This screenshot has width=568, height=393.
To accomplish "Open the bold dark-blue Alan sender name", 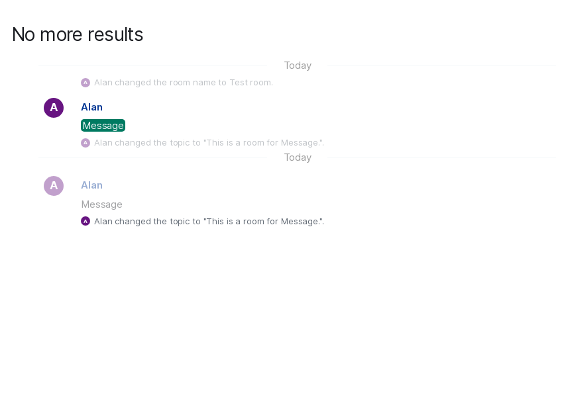I will (x=91, y=107).
